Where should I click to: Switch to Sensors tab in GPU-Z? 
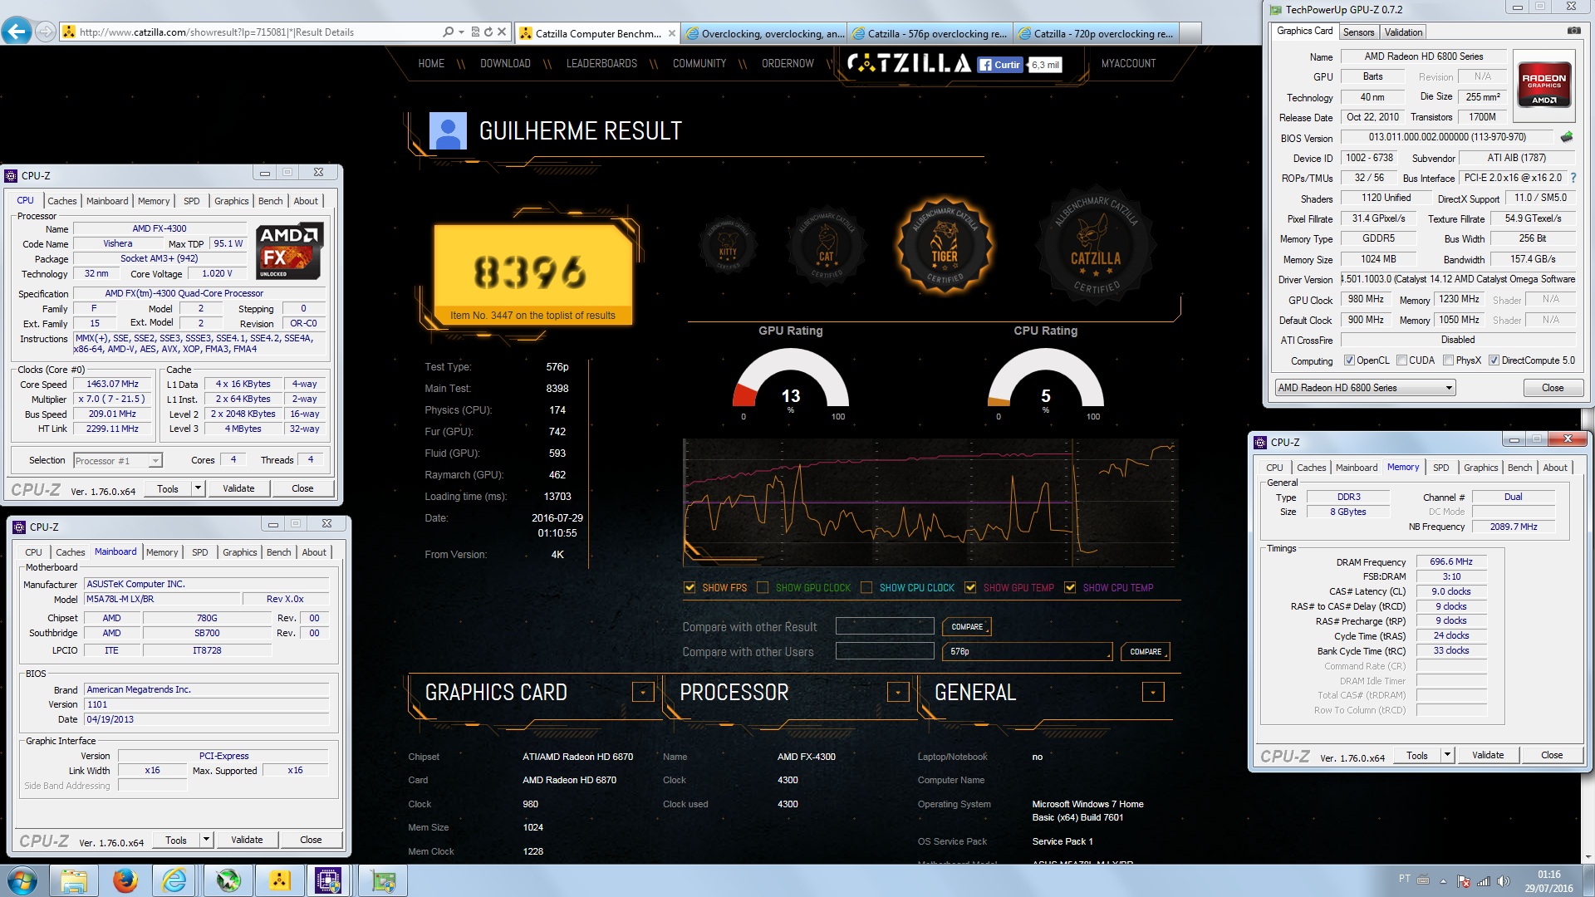pos(1358,32)
